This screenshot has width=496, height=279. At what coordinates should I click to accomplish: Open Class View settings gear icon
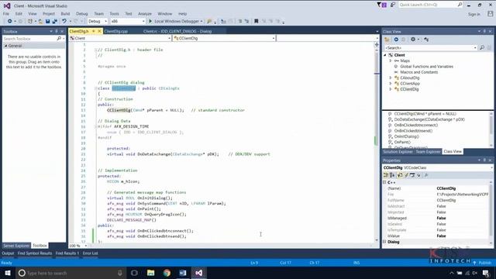coord(413,40)
